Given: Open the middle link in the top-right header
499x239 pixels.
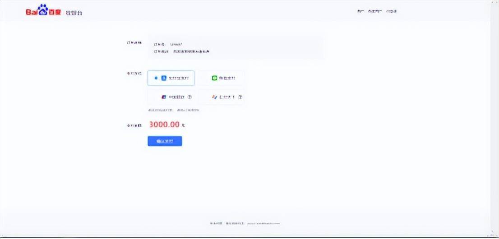Looking at the screenshot, I should tap(375, 11).
